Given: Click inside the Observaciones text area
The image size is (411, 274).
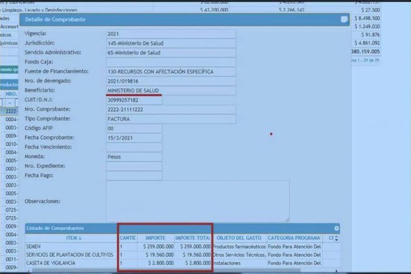Looking at the screenshot, I should coord(197,201).
